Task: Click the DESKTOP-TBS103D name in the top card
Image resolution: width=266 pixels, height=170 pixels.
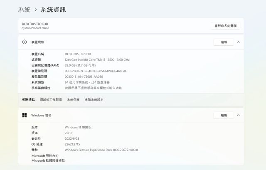Action: click(35, 24)
